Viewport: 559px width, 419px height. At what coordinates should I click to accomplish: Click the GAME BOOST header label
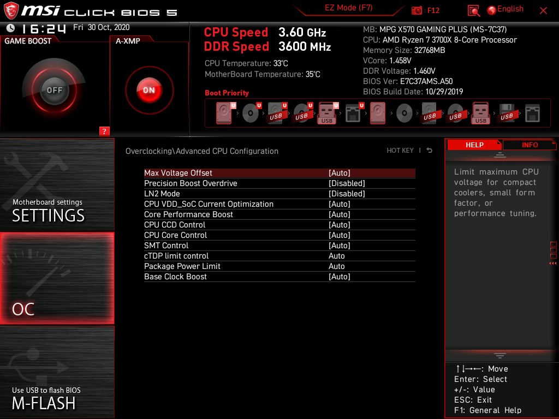[28, 41]
